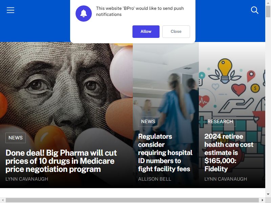The image size is (271, 203).
Task: Click the vertical scrollbar down arrow
Action: click(268, 194)
